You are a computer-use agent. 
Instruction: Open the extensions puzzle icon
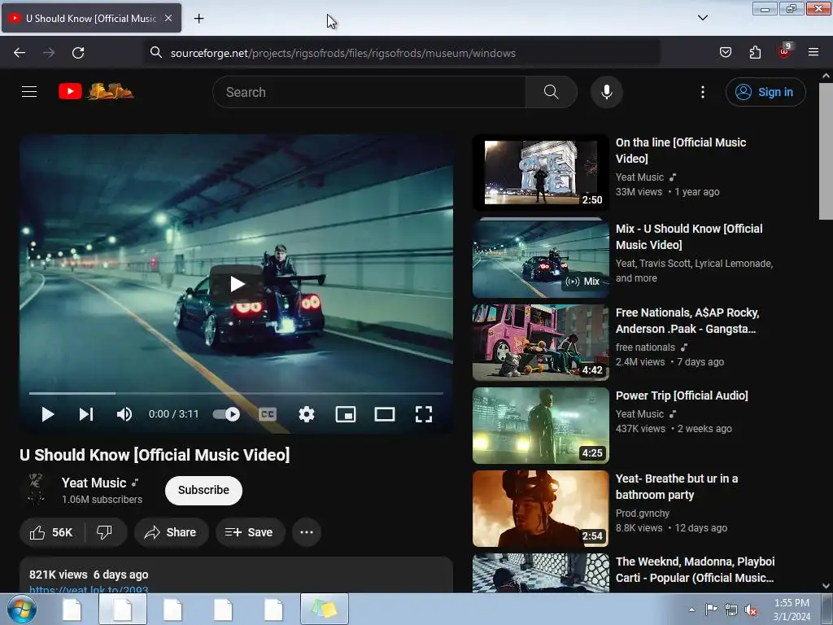[x=755, y=52]
